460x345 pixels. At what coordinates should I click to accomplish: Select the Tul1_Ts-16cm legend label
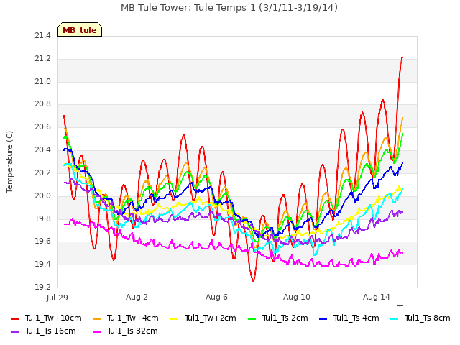(50, 331)
